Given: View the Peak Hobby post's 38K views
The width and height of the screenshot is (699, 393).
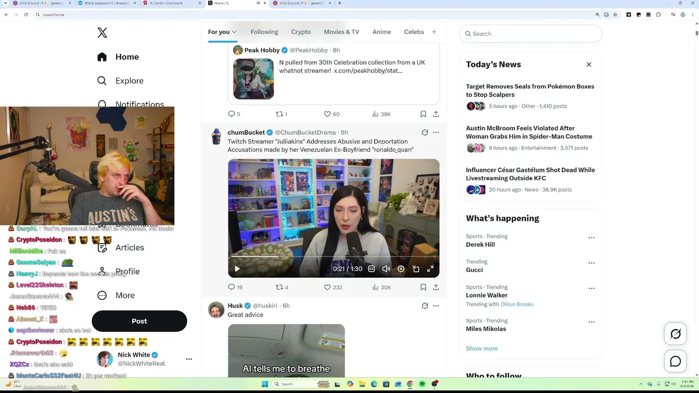Looking at the screenshot, I should [381, 114].
